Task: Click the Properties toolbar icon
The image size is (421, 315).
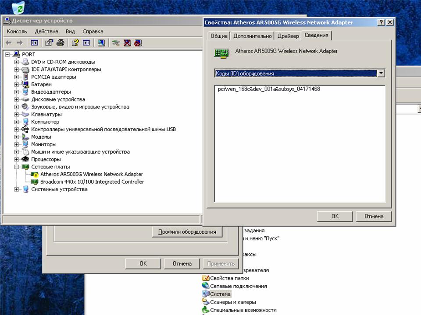Action: click(x=49, y=42)
